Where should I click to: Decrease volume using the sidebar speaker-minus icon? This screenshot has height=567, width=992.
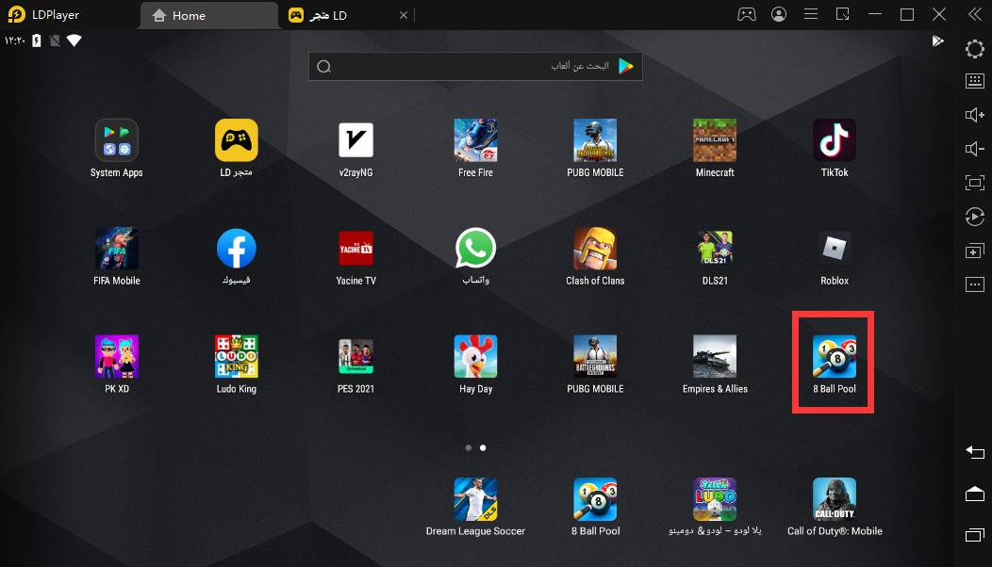[x=975, y=149]
